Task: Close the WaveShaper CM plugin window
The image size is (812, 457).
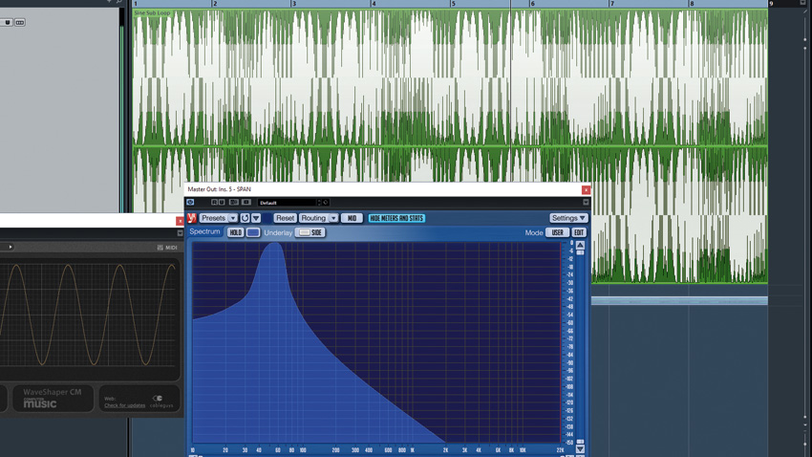Action: point(180,221)
